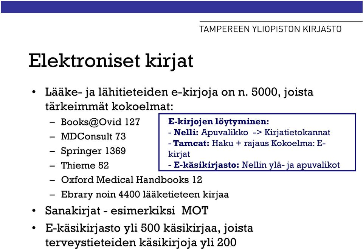This screenshot has width=363, height=249.
Task: Click the 'Books@Ovid 127' list item
Action: click(101, 122)
